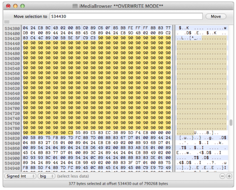The width and height of the screenshot is (236, 190).
Task: Zoom window with green button
Action: [23, 6]
